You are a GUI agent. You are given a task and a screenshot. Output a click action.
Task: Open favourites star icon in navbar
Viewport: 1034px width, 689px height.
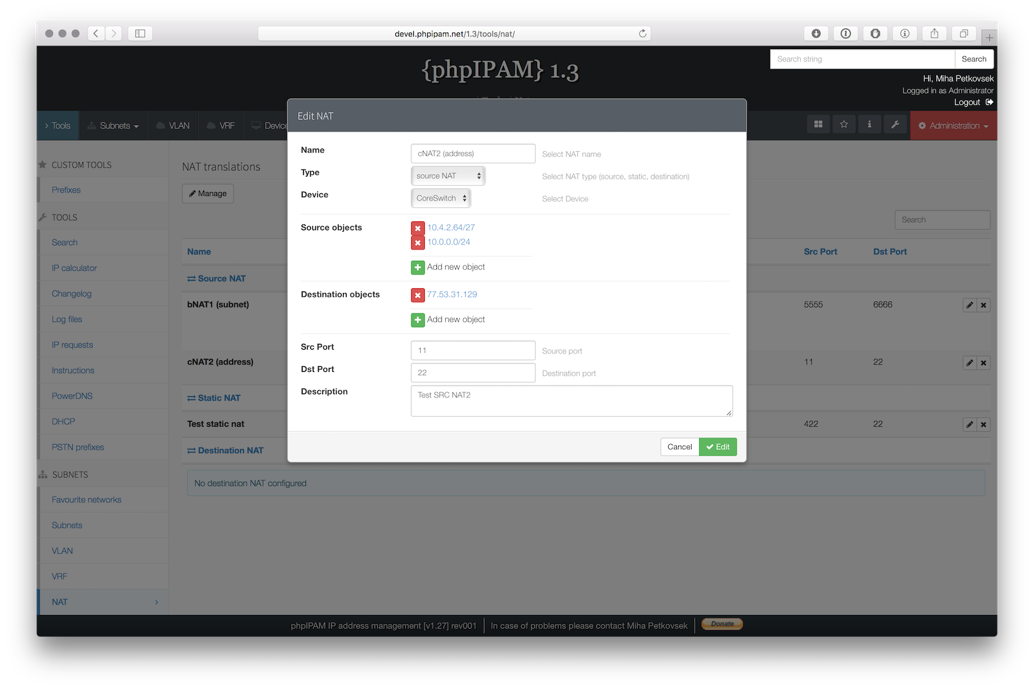(844, 124)
